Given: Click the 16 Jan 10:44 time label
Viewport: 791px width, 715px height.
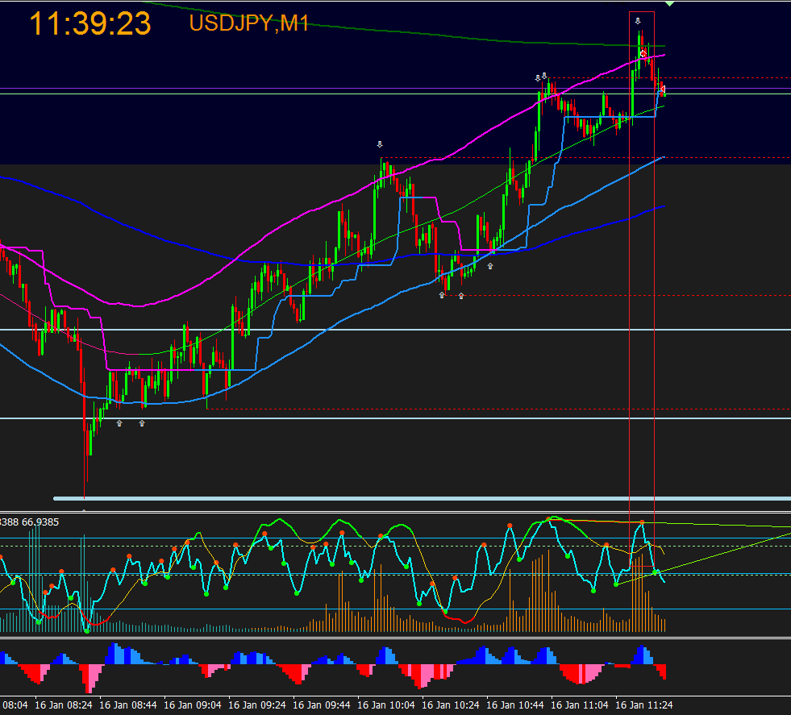Looking at the screenshot, I should [515, 705].
